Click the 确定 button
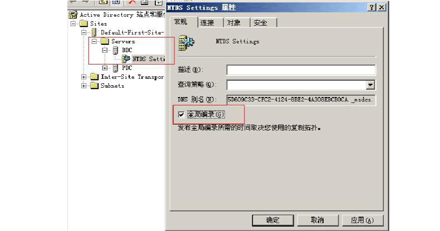Viewport: 440px width, 231px height. (x=273, y=220)
